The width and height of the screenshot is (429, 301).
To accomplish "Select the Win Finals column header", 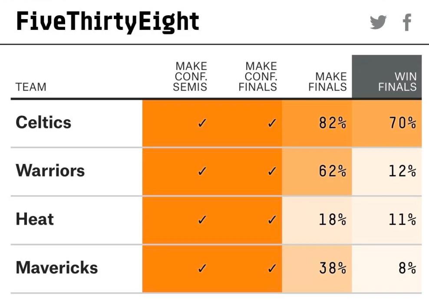I will click(386, 76).
